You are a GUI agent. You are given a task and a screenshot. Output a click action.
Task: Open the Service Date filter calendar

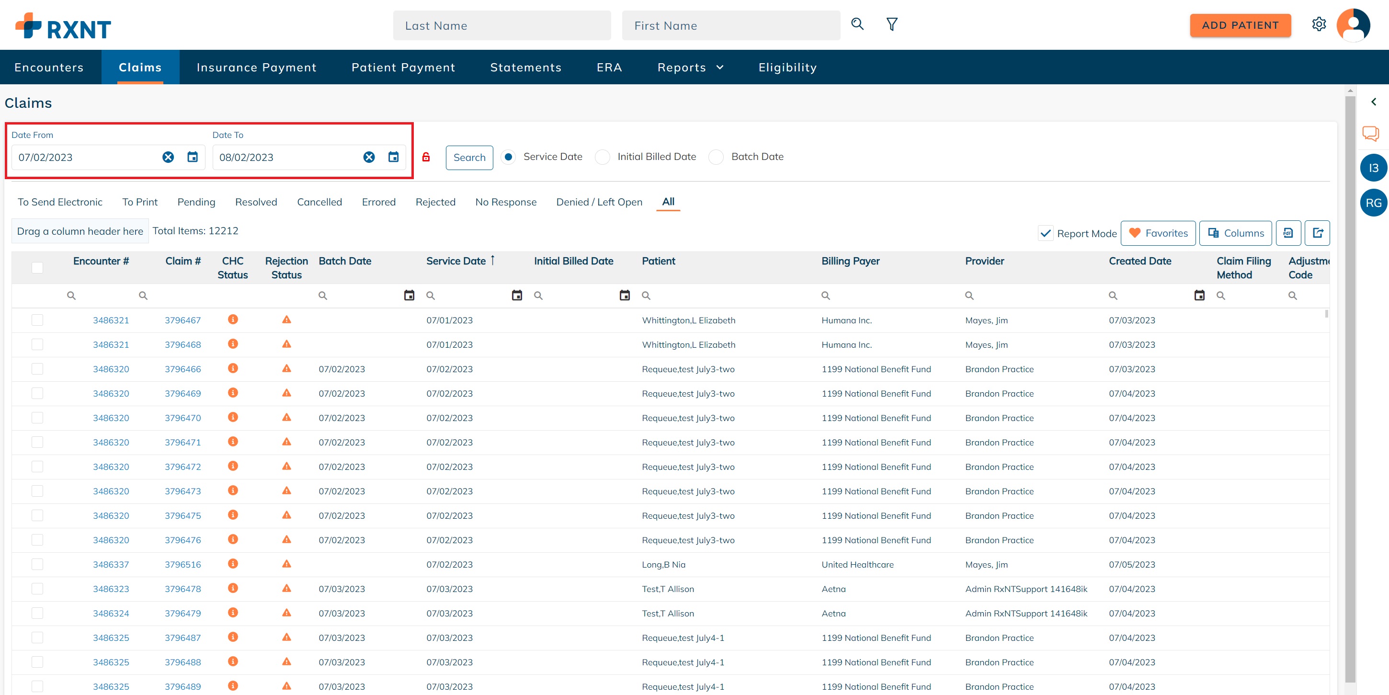click(x=517, y=296)
